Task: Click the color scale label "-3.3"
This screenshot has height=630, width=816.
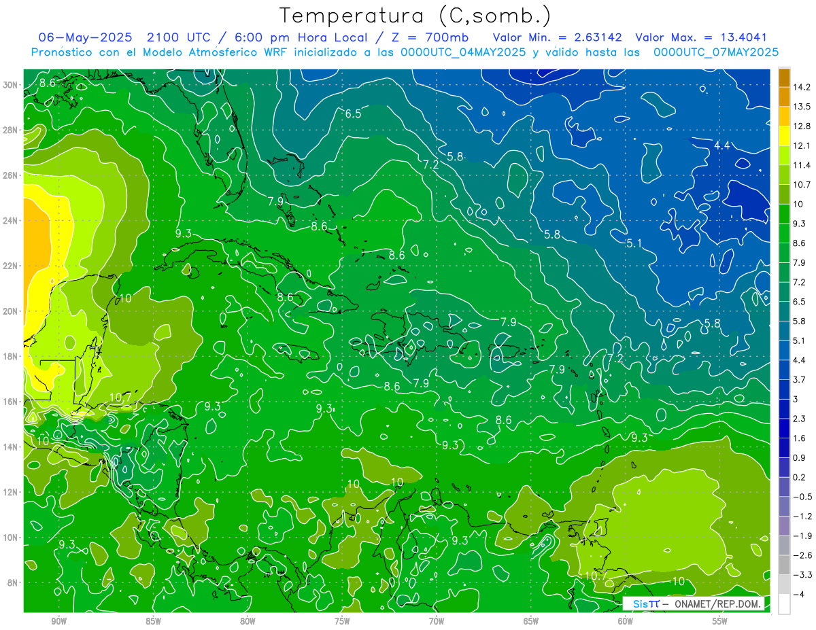Action: point(802,575)
